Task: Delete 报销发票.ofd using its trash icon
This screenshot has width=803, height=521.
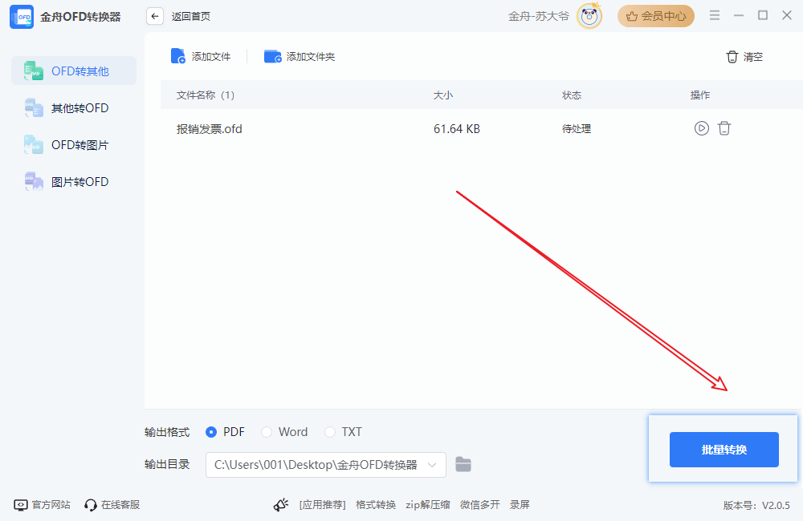Action: (724, 127)
